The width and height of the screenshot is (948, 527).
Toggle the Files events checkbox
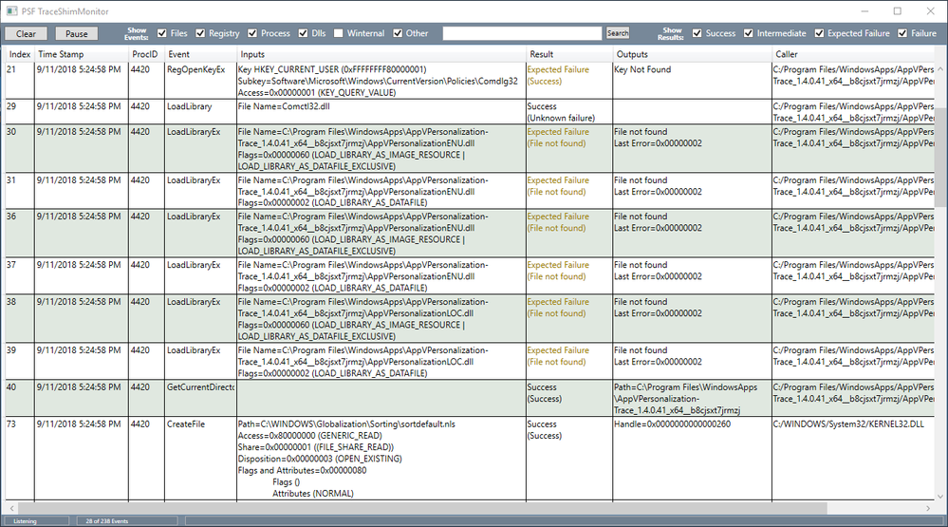(162, 33)
